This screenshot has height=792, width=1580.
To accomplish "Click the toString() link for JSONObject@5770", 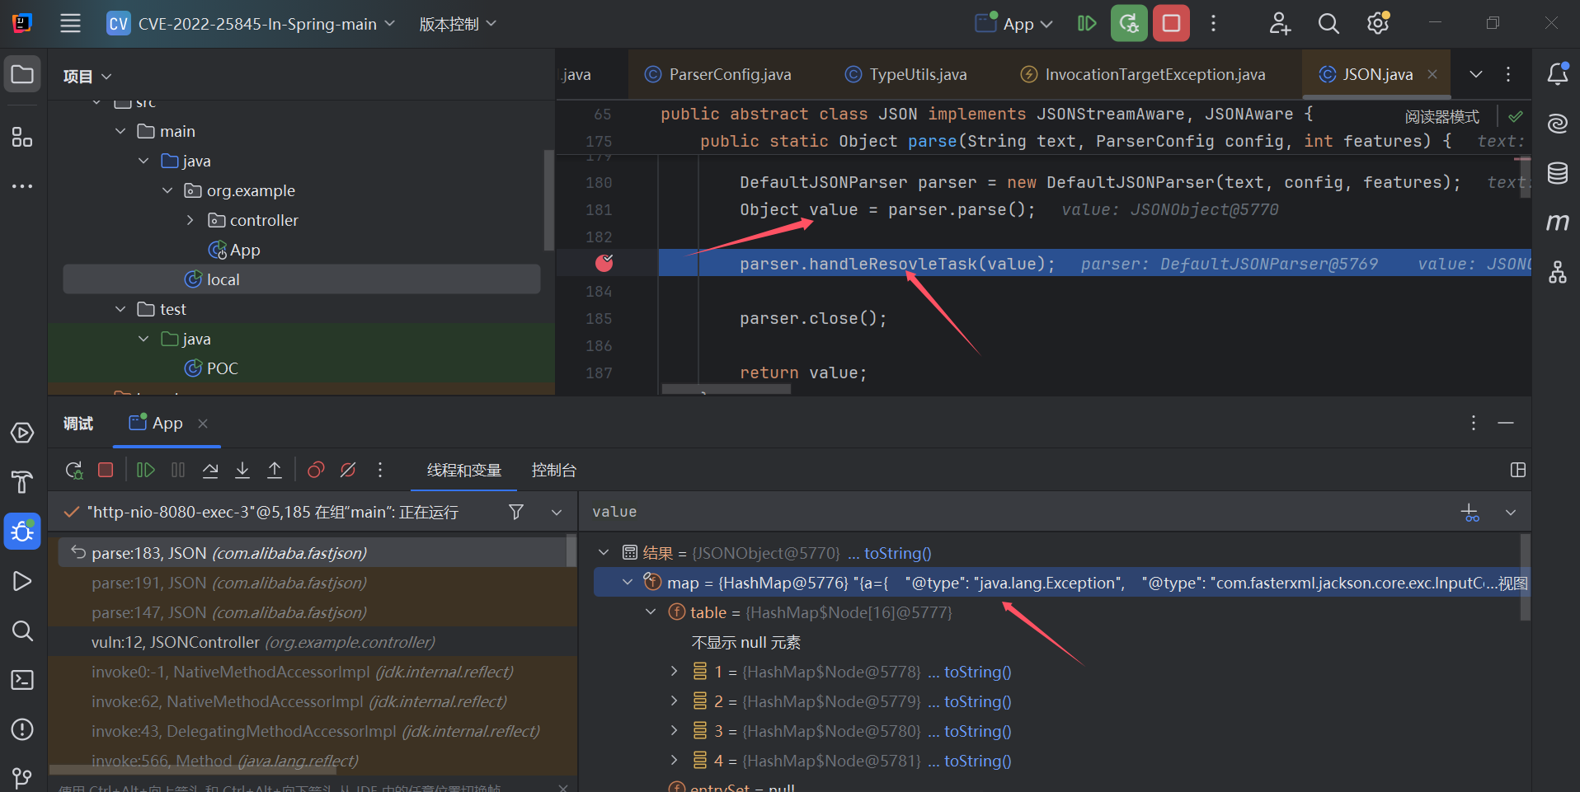I will point(897,553).
